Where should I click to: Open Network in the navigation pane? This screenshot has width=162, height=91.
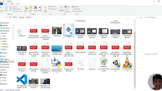point(4,84)
